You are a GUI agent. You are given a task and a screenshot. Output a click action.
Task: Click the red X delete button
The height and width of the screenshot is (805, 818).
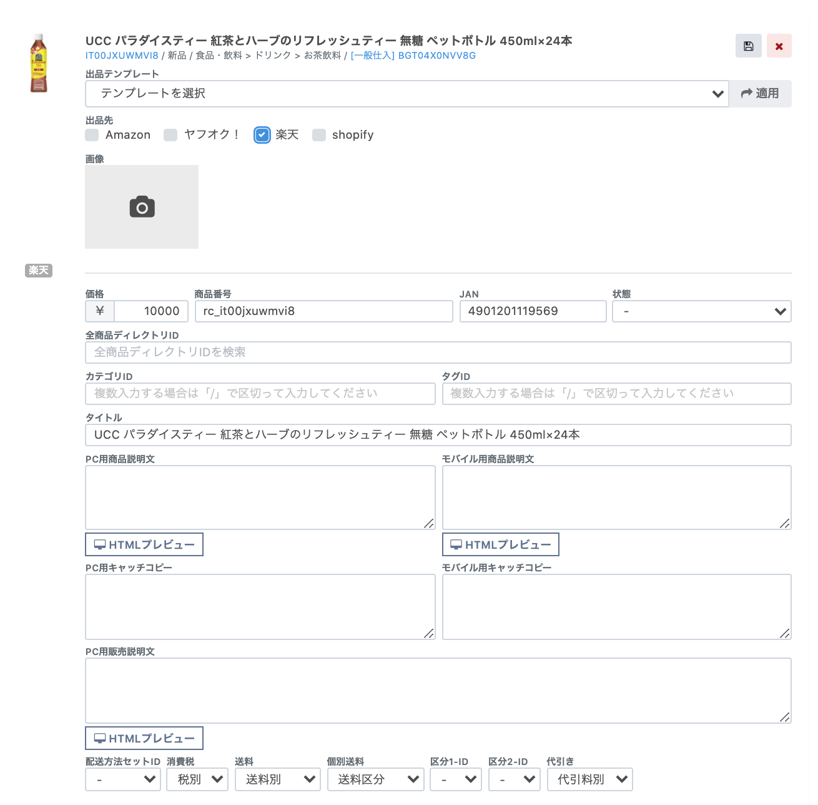(779, 46)
